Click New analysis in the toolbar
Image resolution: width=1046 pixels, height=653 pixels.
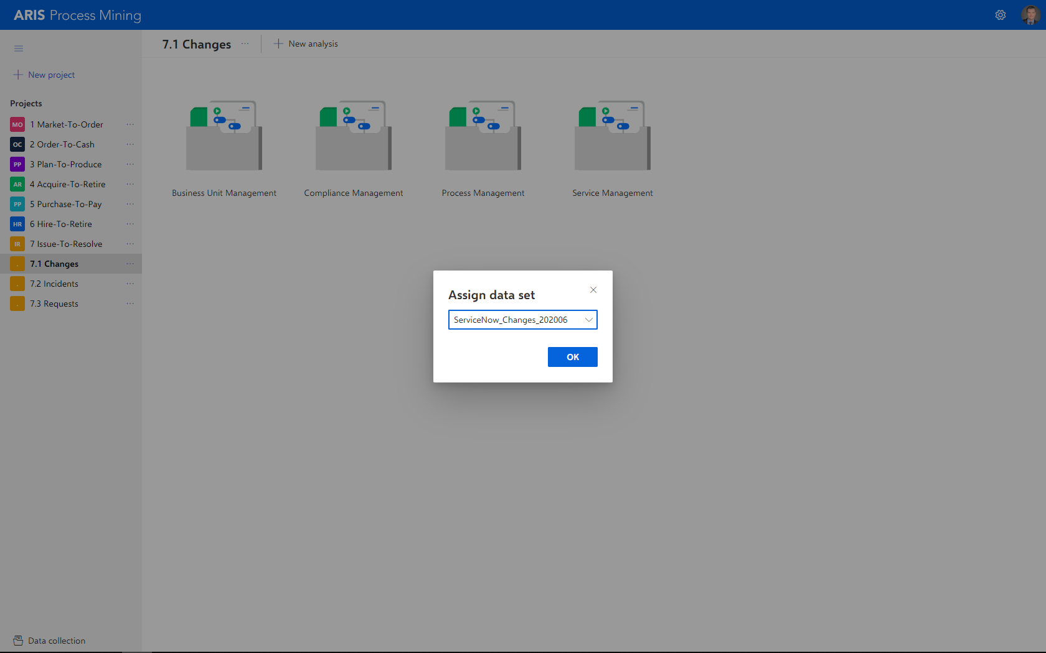306,44
